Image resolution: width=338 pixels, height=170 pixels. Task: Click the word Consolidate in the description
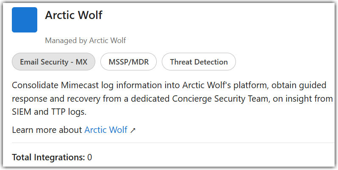(34, 86)
